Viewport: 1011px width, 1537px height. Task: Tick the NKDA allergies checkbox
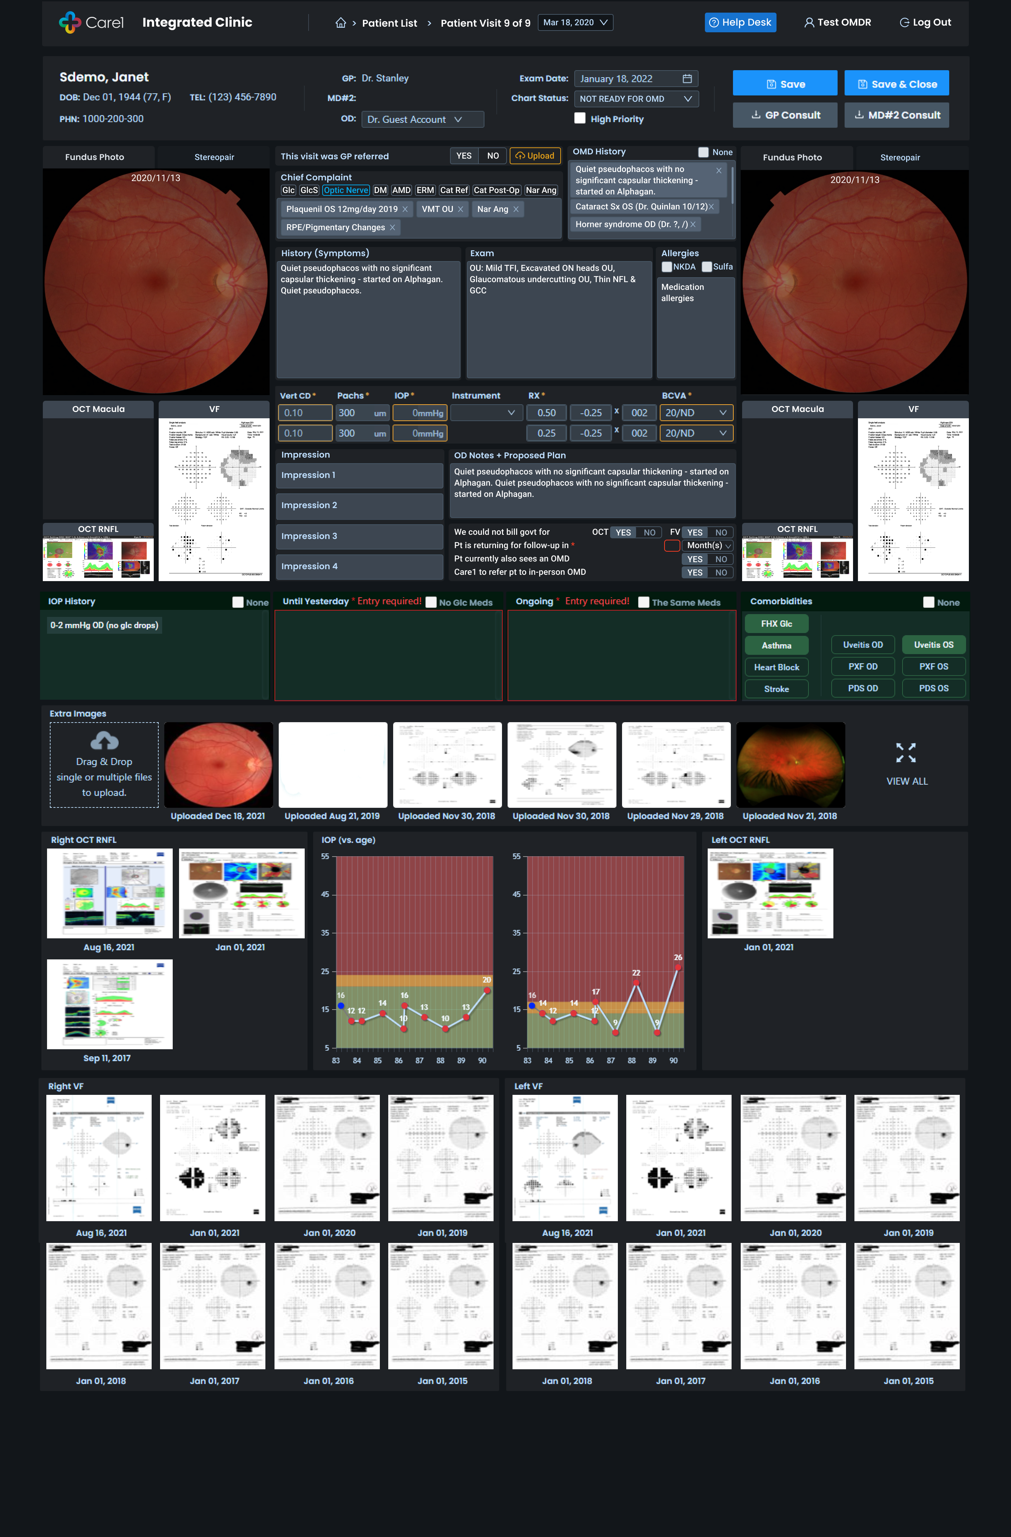667,267
